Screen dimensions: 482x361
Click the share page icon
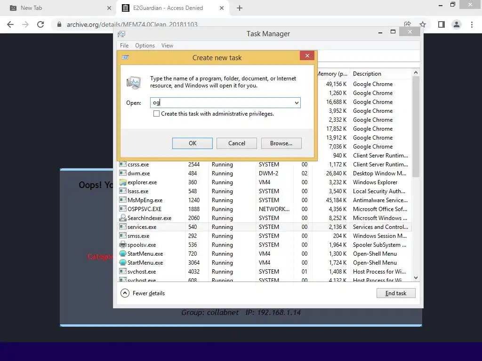click(408, 24)
